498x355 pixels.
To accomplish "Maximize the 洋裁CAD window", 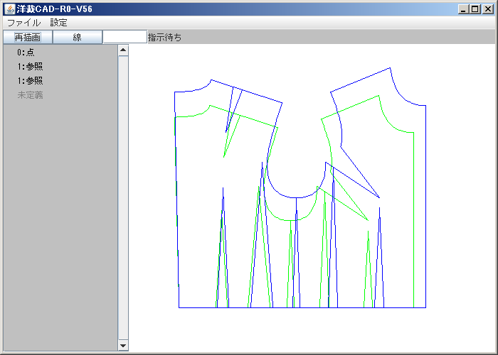I will coord(475,9).
